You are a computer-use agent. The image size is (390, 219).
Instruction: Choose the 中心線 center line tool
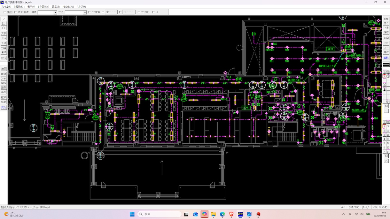(4, 48)
